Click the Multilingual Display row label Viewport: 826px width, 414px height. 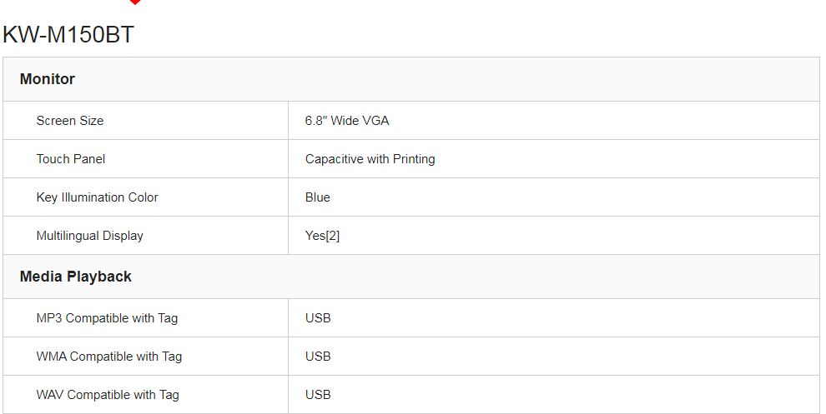[89, 236]
